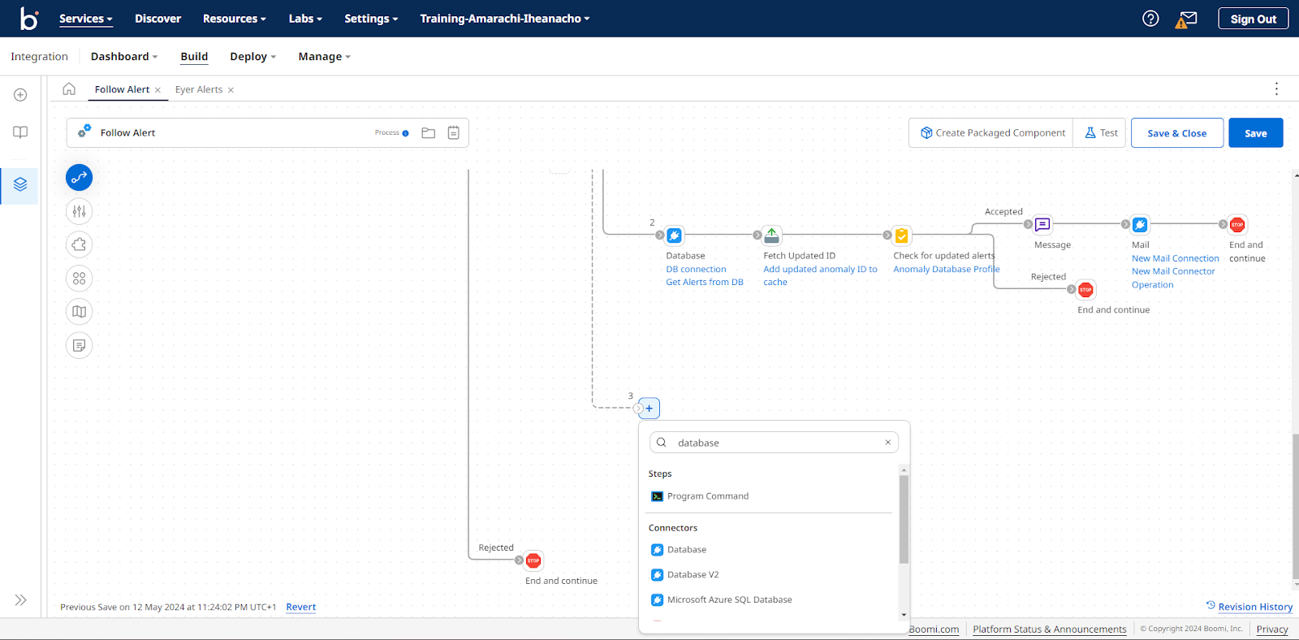Expand sidebar with double chevron icon
1299x640 pixels.
(x=20, y=600)
